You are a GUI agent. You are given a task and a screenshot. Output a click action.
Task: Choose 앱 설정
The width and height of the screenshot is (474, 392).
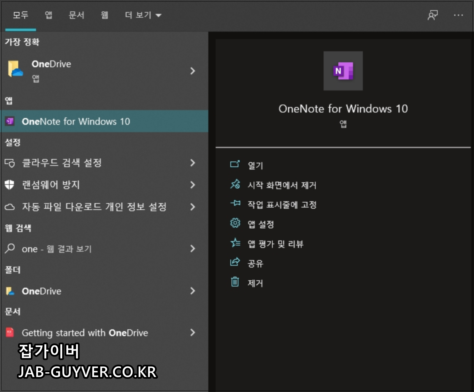pos(261,224)
